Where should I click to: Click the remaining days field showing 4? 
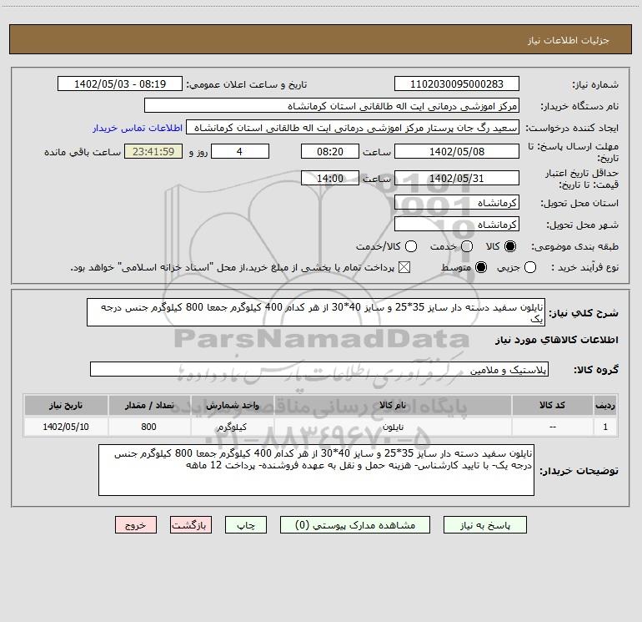[240, 151]
